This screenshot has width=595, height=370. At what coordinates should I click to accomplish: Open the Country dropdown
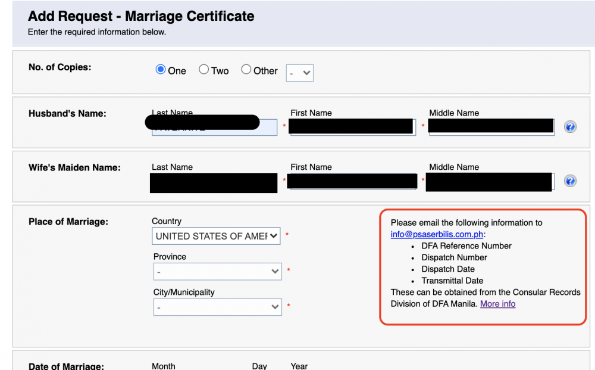[x=216, y=236]
